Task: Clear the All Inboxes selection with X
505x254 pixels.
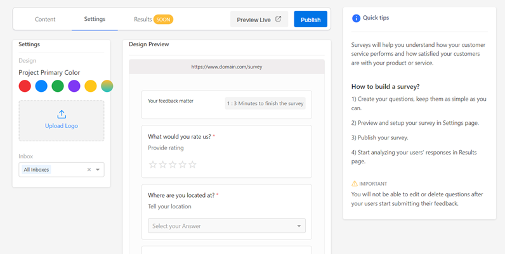Action: point(89,170)
